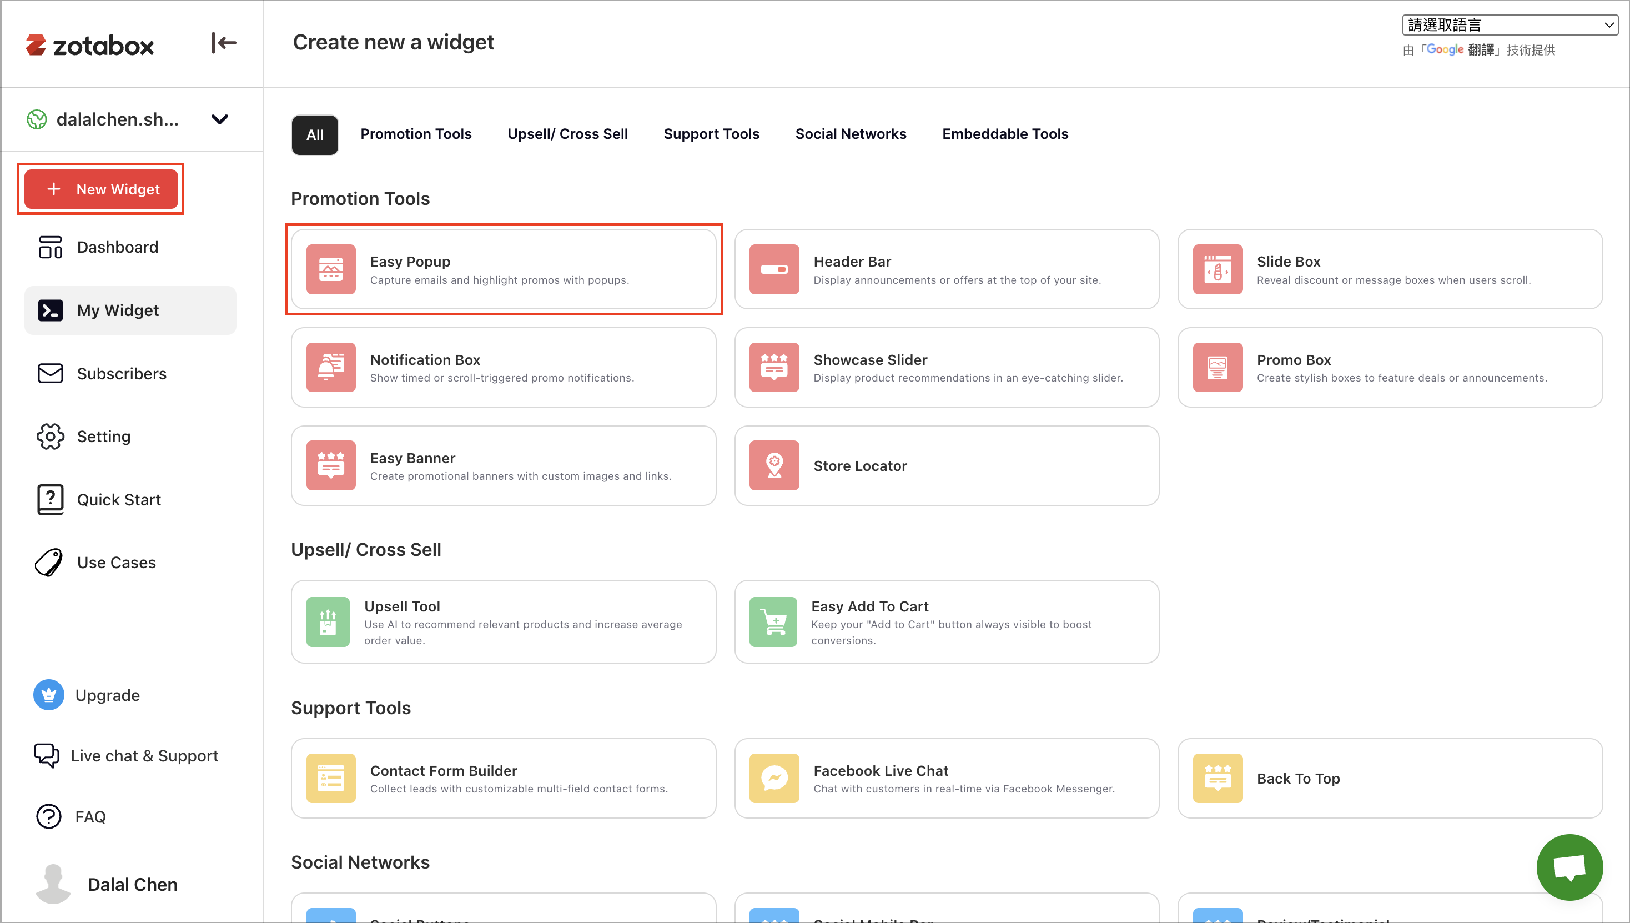The width and height of the screenshot is (1630, 923).
Task: Choose the Slide Box widget
Action: tap(1391, 269)
